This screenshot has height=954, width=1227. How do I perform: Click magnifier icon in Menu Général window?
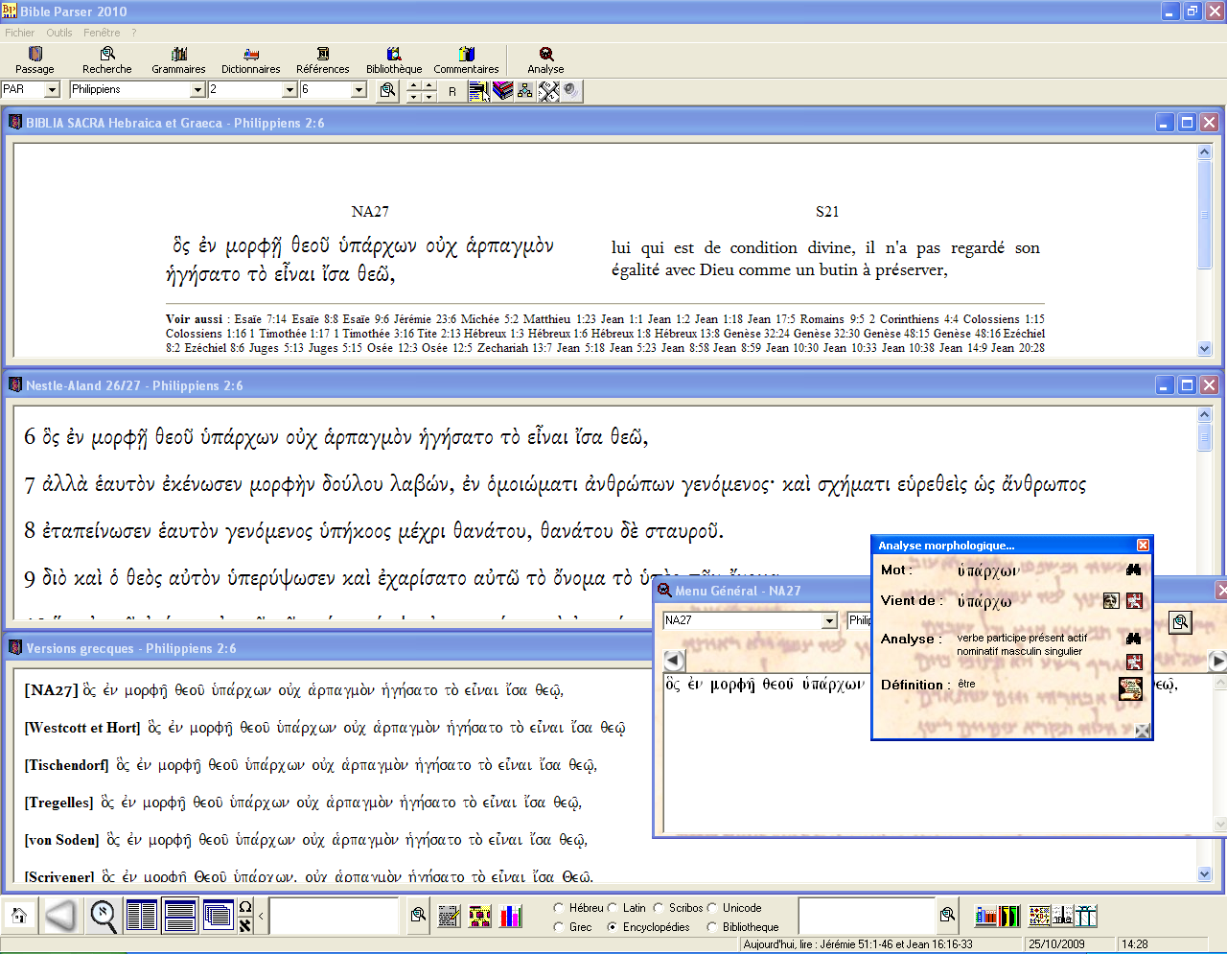[1180, 622]
